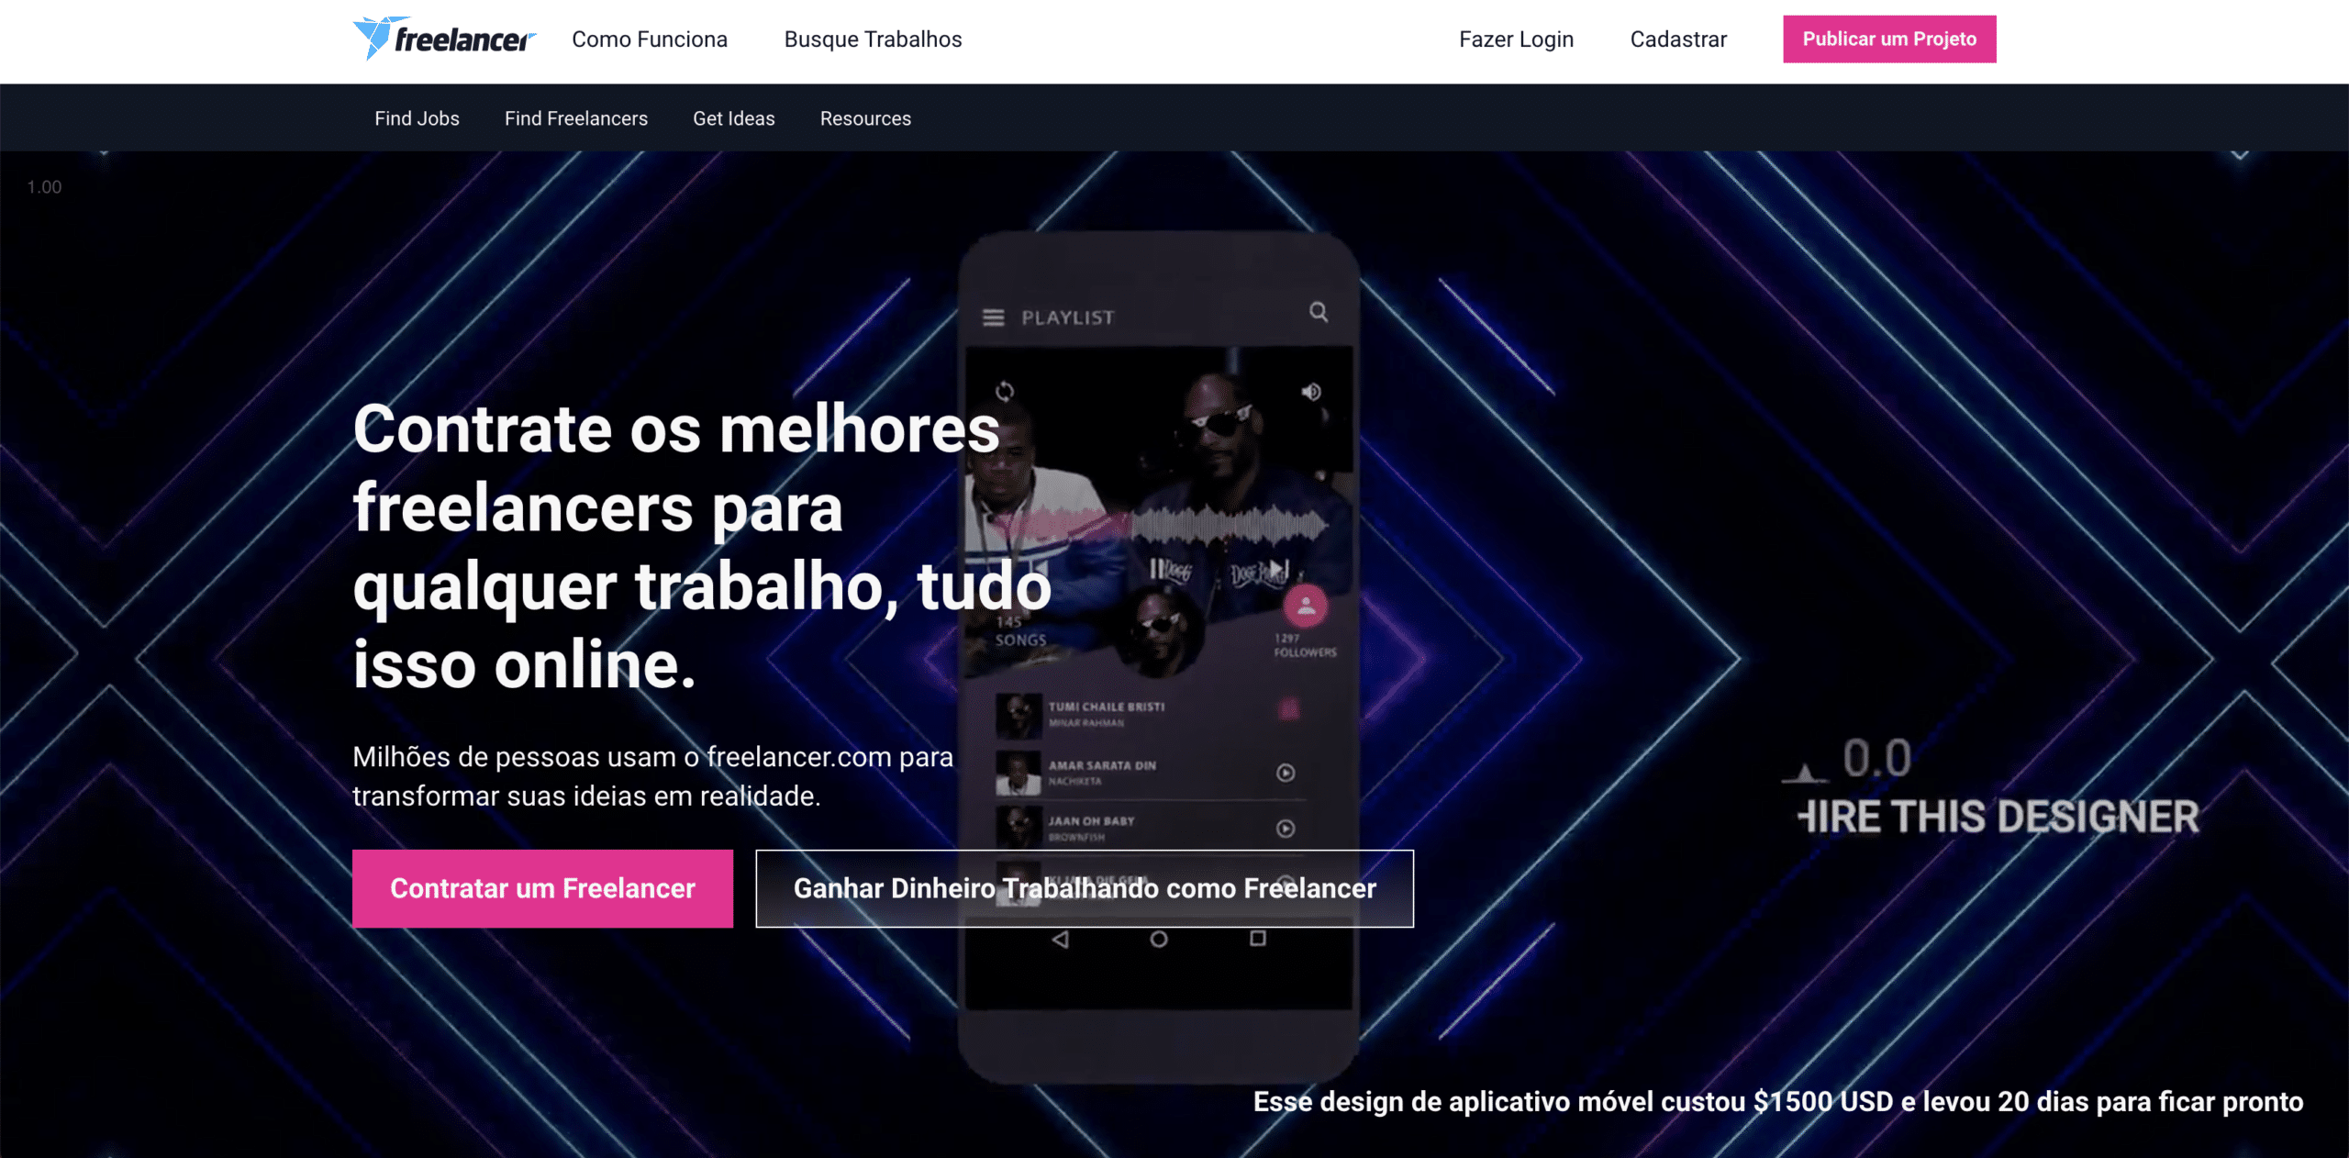Click Contratar um Freelancer button
This screenshot has height=1158, width=2349.
[x=542, y=886]
